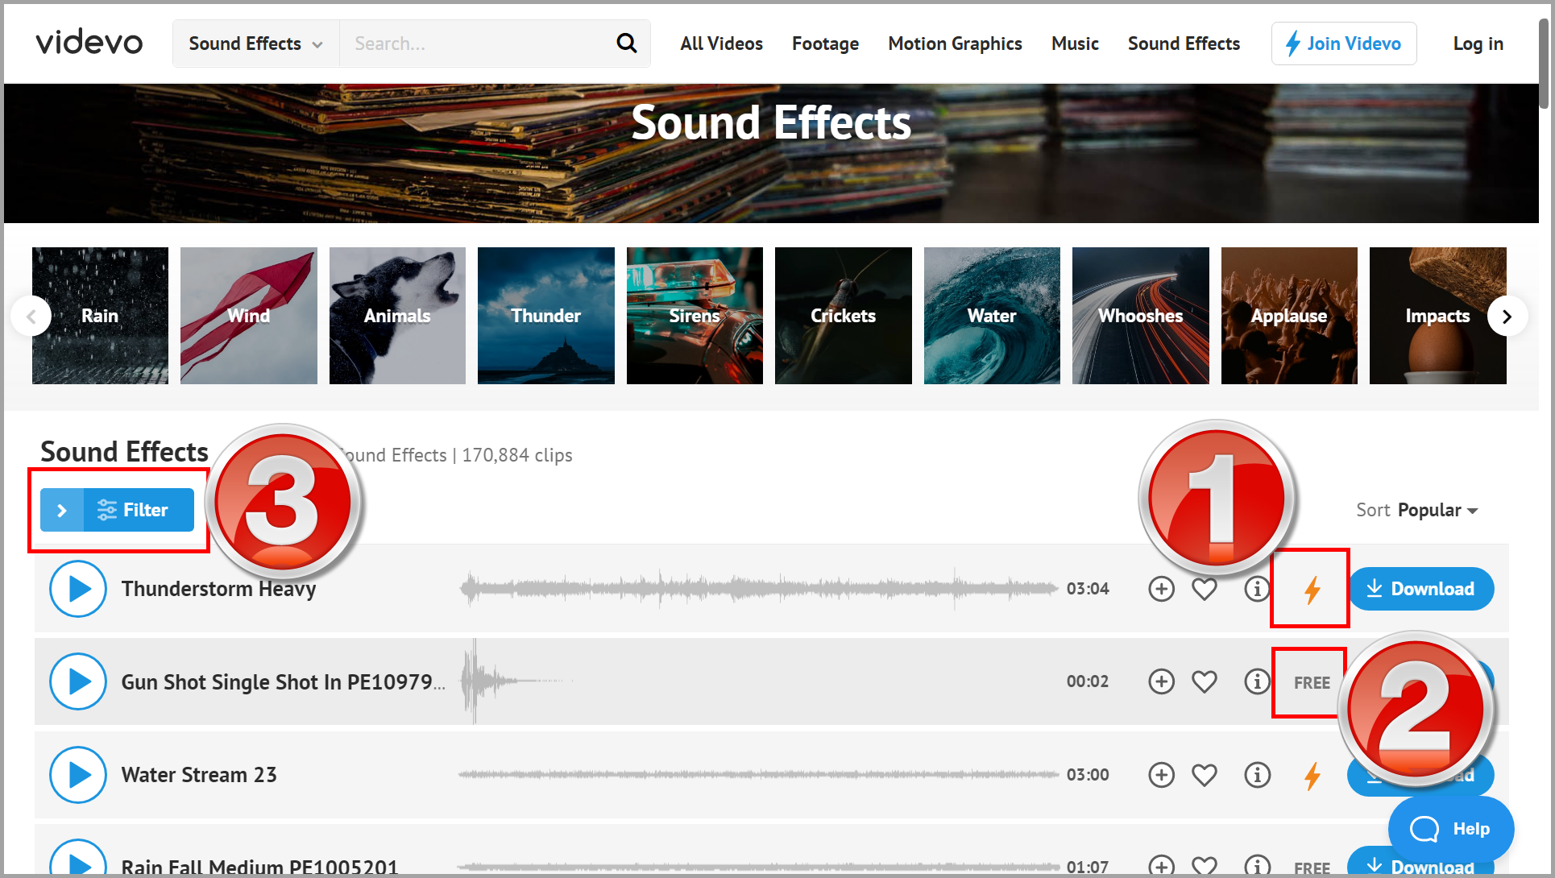Open the Wind category thumbnail

click(249, 316)
